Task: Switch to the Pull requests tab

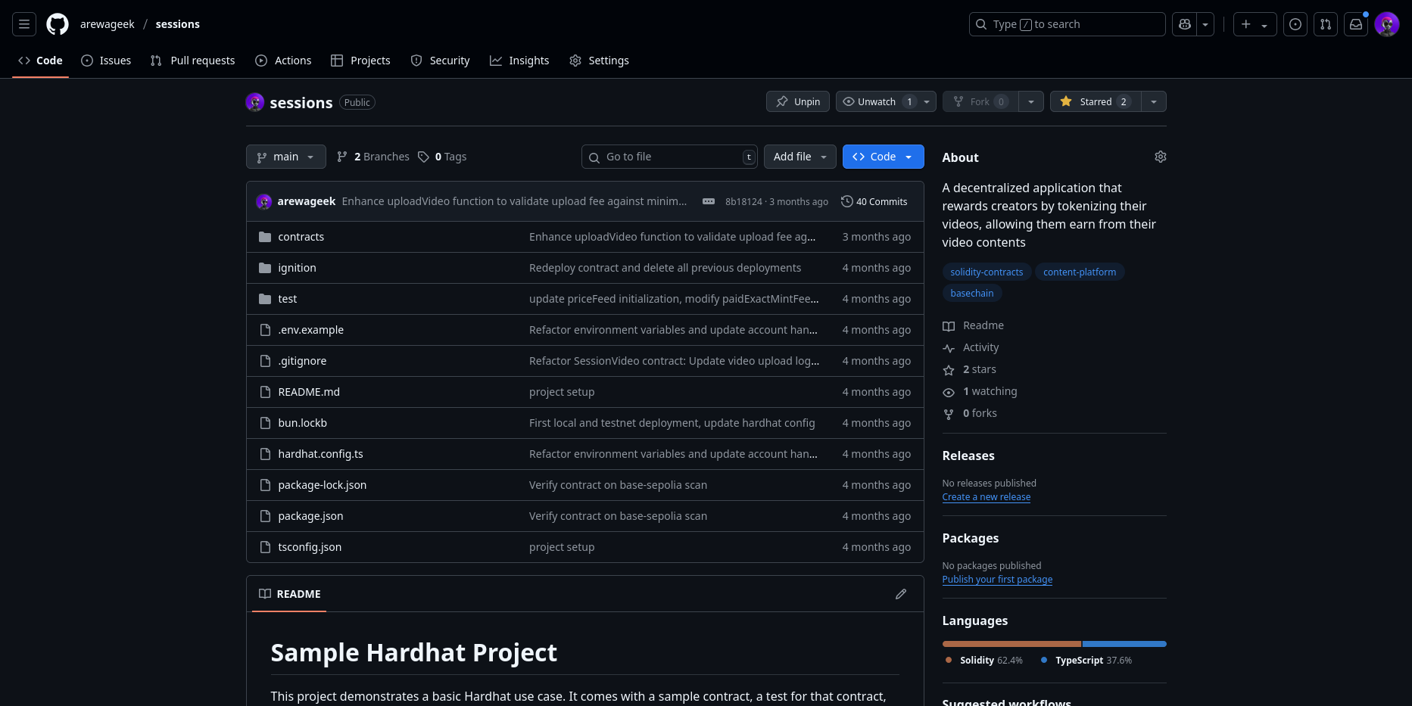Action: [x=192, y=60]
